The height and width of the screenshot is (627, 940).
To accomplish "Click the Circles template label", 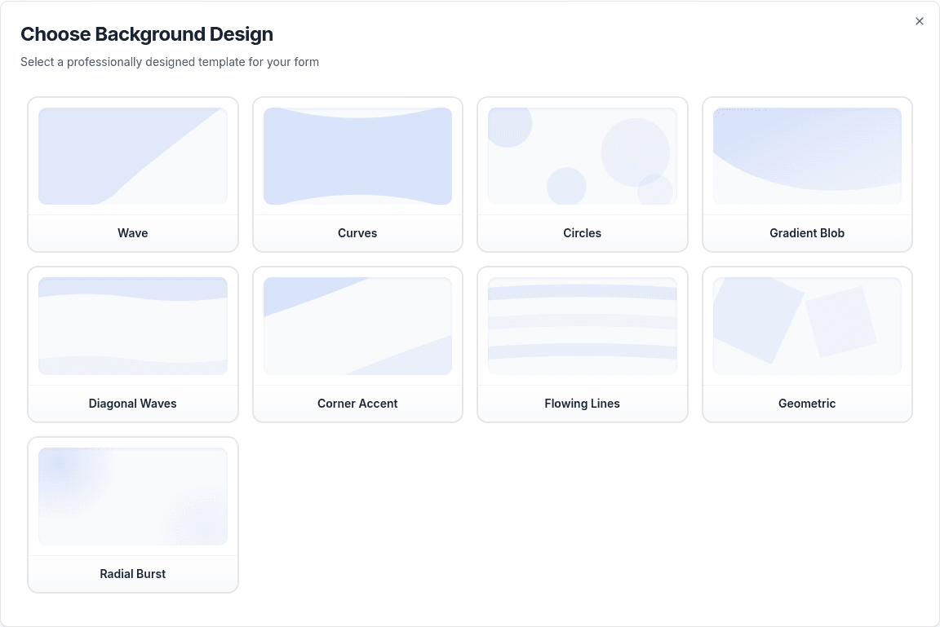I will click(582, 232).
